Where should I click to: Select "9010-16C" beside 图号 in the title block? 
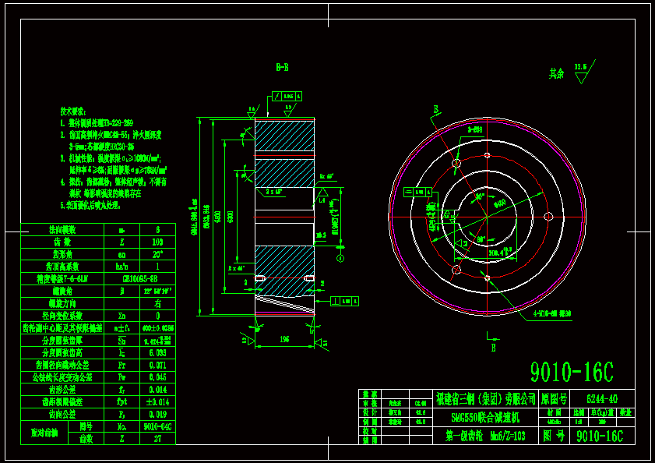click(600, 436)
